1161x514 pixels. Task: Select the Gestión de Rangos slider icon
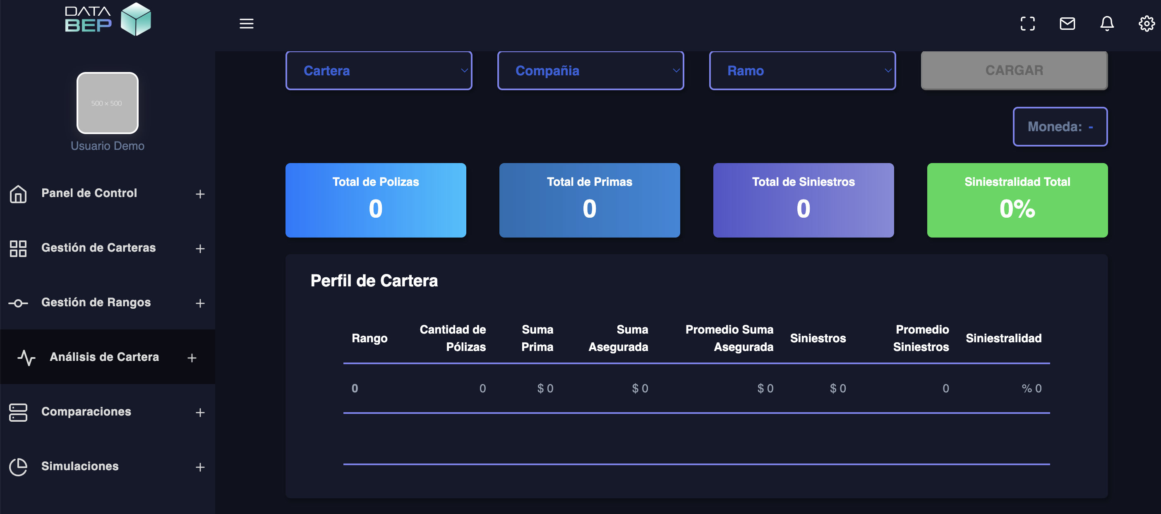tap(18, 303)
